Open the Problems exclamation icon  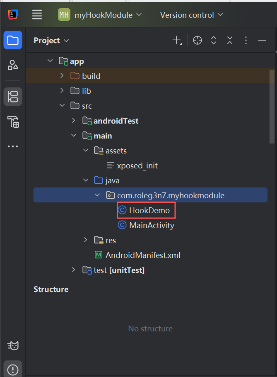pyautogui.click(x=13, y=369)
